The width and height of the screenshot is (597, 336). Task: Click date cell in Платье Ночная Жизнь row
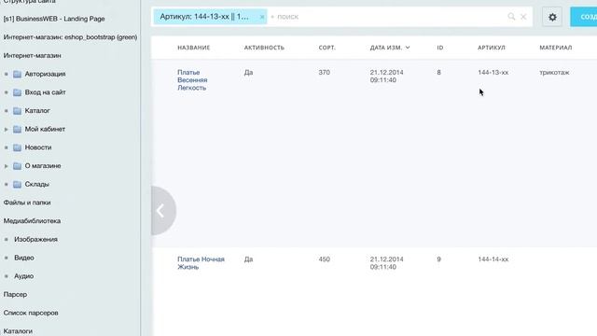(386, 263)
